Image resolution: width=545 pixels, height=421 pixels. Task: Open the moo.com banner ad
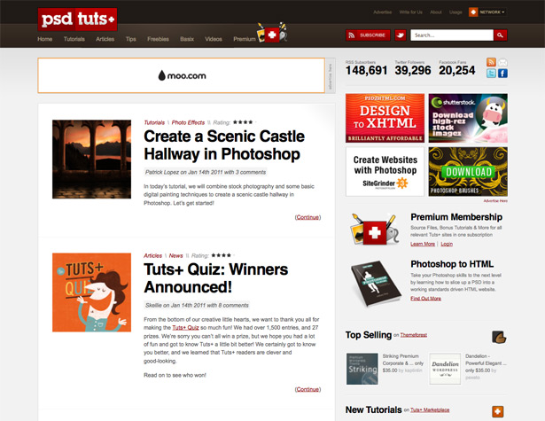point(182,75)
